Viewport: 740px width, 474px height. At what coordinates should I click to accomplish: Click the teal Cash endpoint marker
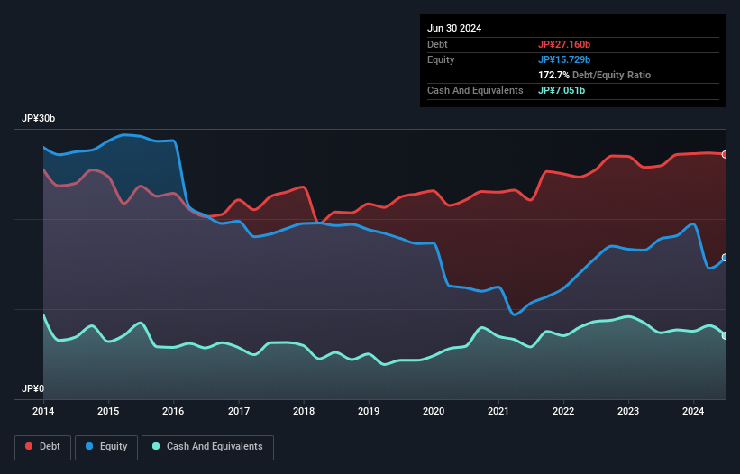[725, 336]
